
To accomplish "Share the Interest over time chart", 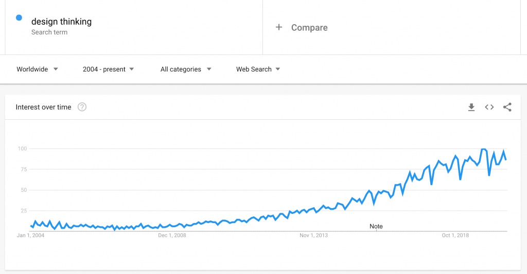I will [x=507, y=107].
